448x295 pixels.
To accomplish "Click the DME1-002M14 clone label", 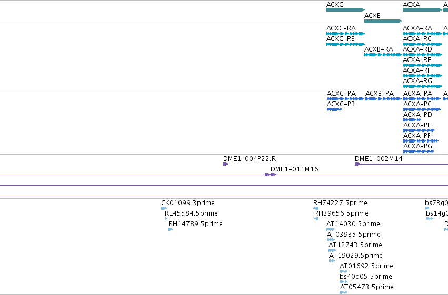I will pyautogui.click(x=379, y=159).
